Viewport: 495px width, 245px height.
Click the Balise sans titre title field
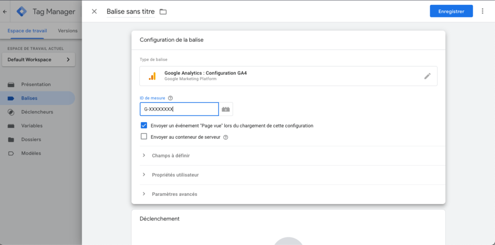[x=131, y=12]
